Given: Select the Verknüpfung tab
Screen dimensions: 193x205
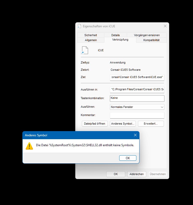Looking at the screenshot, I should click(120, 40).
